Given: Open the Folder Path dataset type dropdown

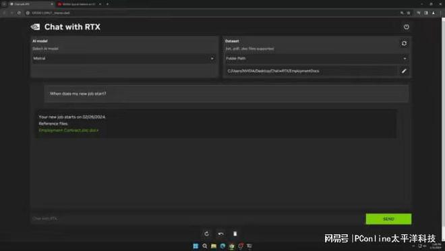Looking at the screenshot, I should point(316,58).
